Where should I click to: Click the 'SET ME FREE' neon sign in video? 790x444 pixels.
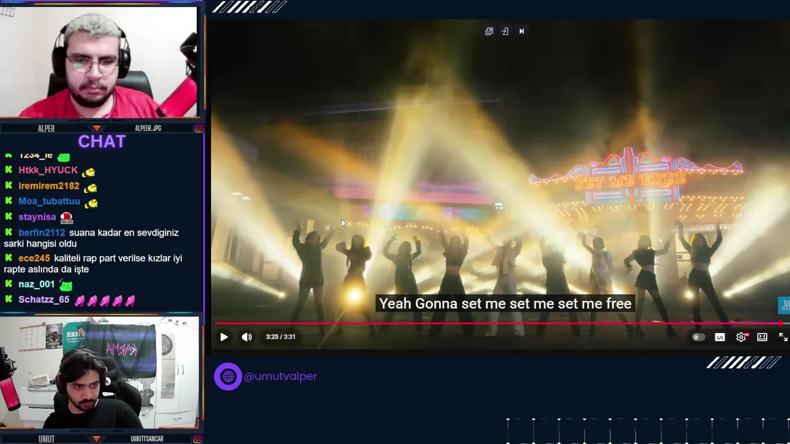pos(630,181)
